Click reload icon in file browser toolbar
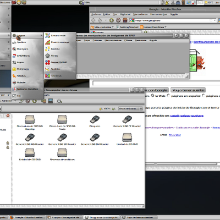Screen dimensions: 220x220 tap(35, 101)
